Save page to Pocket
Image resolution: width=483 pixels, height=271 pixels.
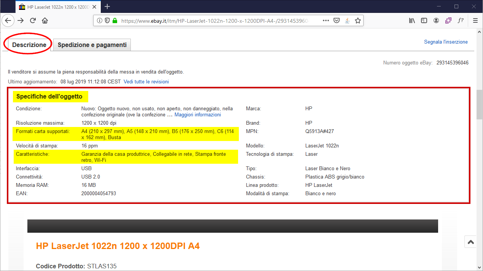coord(337,21)
